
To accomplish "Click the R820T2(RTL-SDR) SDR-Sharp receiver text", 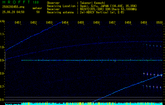I will [x=108, y=9].
